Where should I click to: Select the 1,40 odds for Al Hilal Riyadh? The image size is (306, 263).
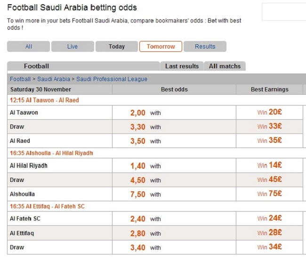point(138,166)
